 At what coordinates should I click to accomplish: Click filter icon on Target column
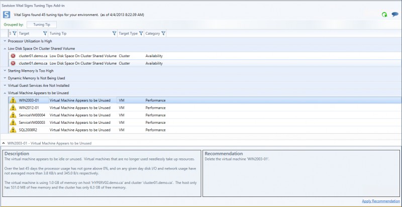click(45, 33)
